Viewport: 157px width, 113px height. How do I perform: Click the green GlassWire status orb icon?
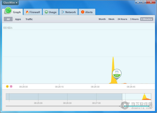point(8,10)
